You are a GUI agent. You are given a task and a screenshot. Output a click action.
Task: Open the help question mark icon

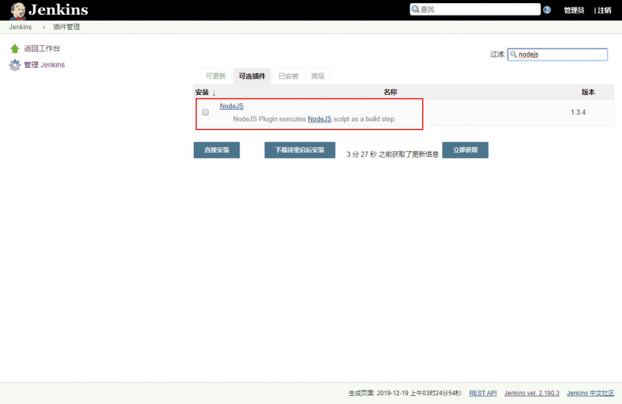pos(548,9)
